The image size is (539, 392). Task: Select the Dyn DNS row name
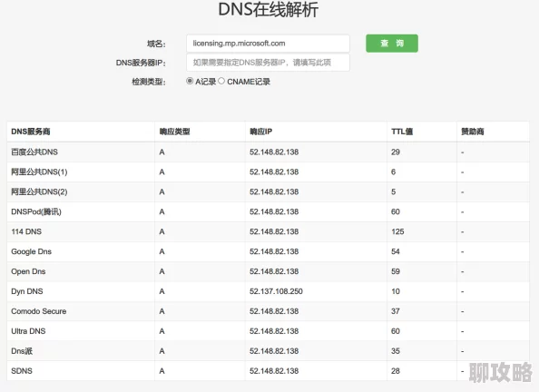pyautogui.click(x=27, y=291)
